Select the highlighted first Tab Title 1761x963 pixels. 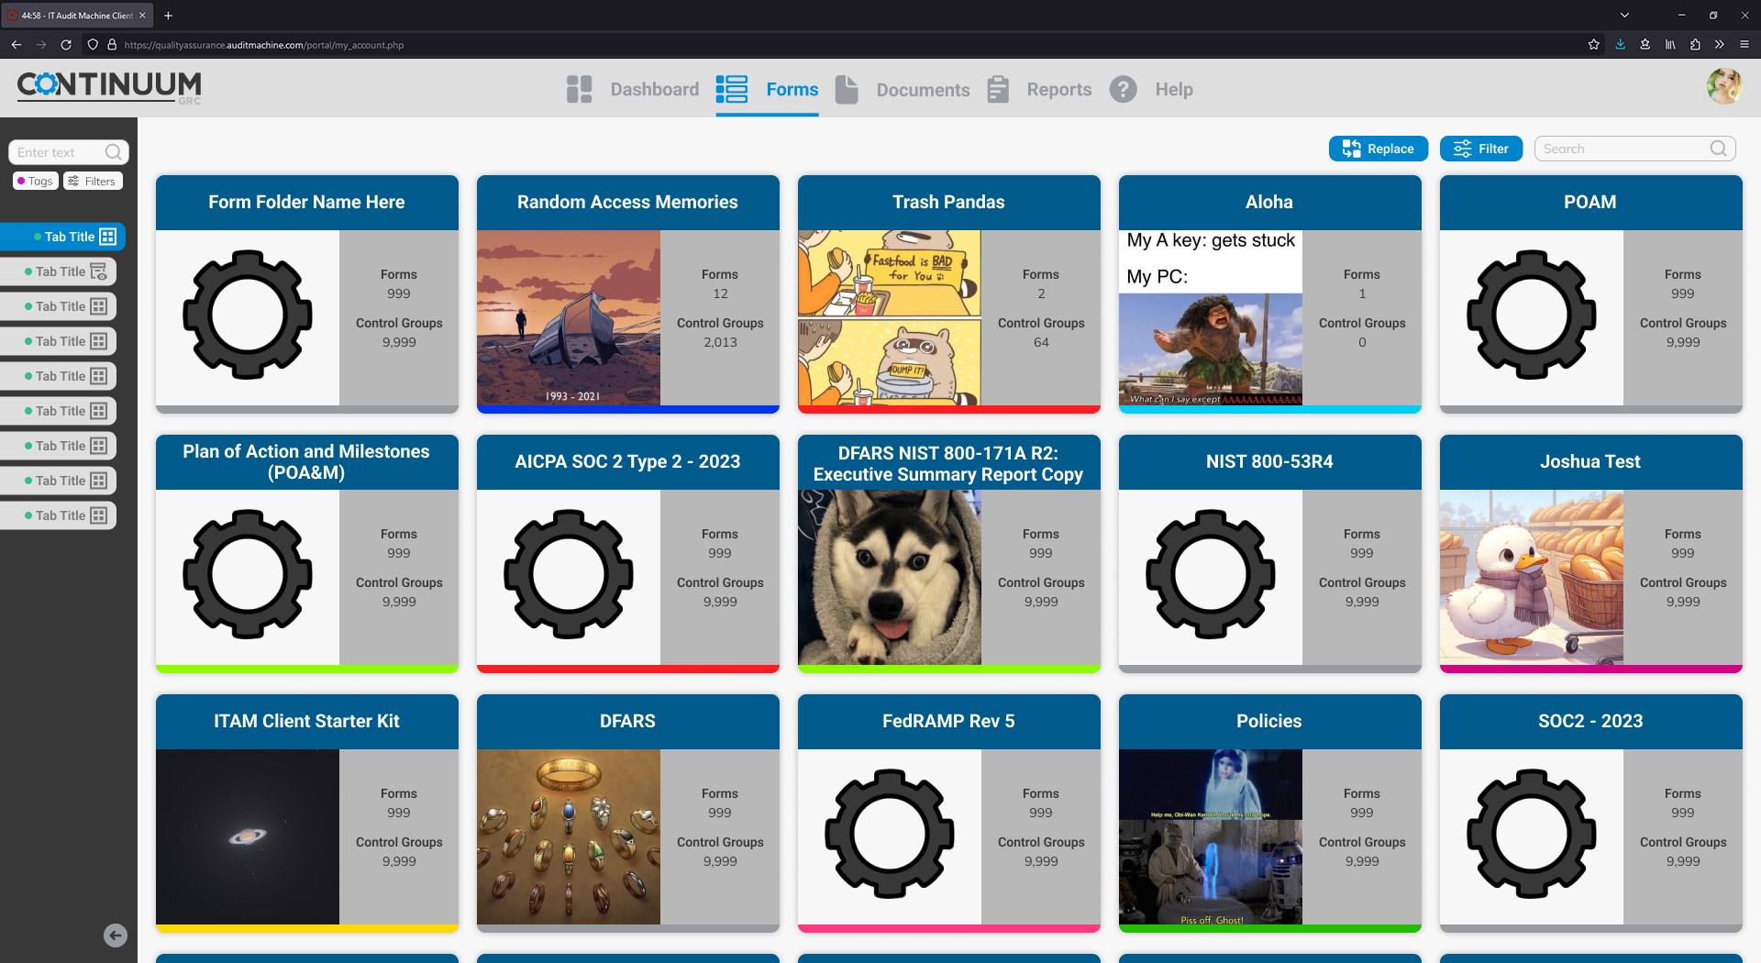click(x=70, y=237)
